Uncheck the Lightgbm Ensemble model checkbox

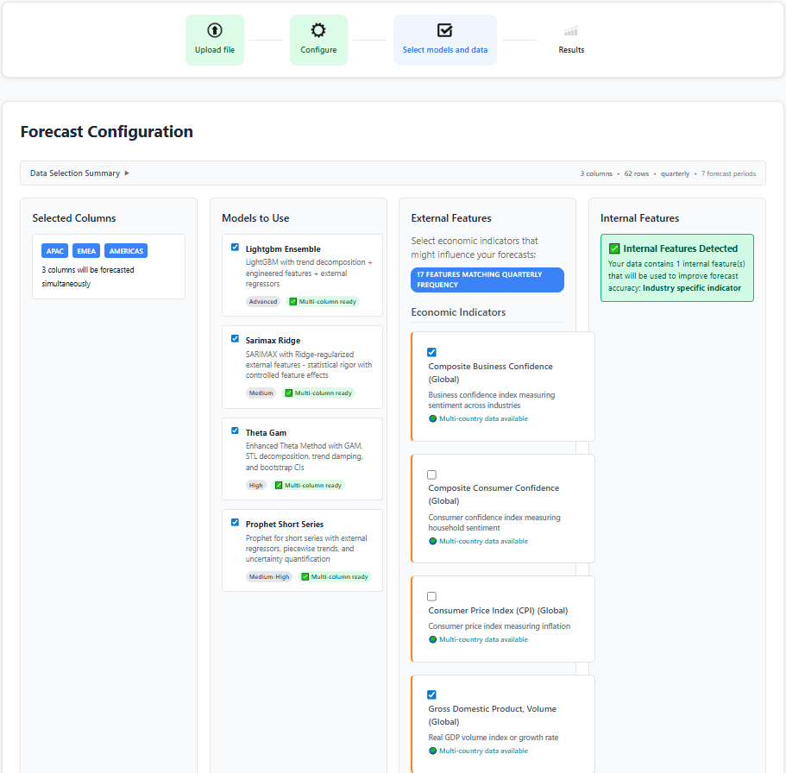pyautogui.click(x=235, y=247)
